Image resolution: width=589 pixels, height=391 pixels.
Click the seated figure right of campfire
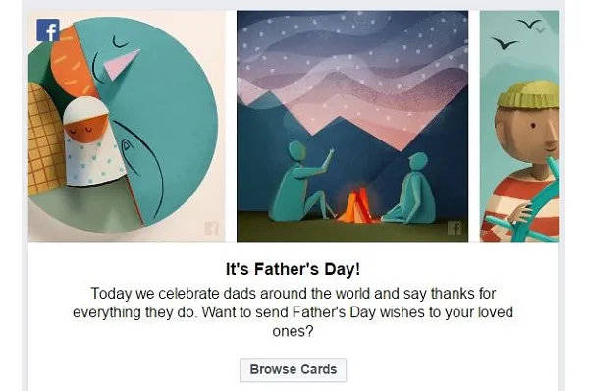411,189
